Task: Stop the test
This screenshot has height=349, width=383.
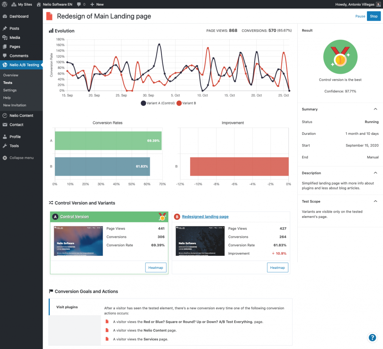Action: tap(374, 16)
